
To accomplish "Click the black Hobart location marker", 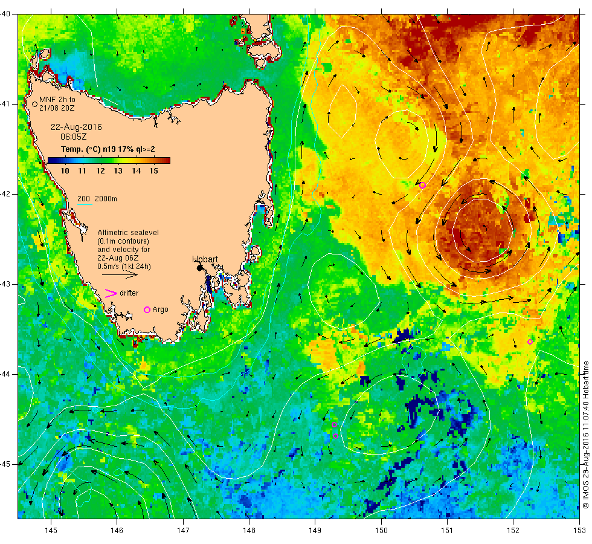I will (x=200, y=267).
